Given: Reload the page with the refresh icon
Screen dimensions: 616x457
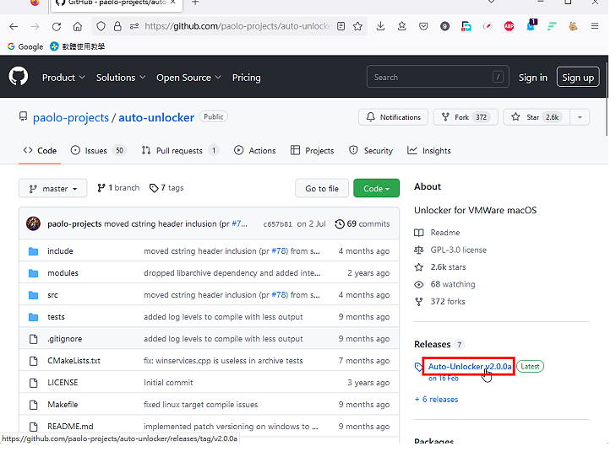Looking at the screenshot, I should [57, 26].
